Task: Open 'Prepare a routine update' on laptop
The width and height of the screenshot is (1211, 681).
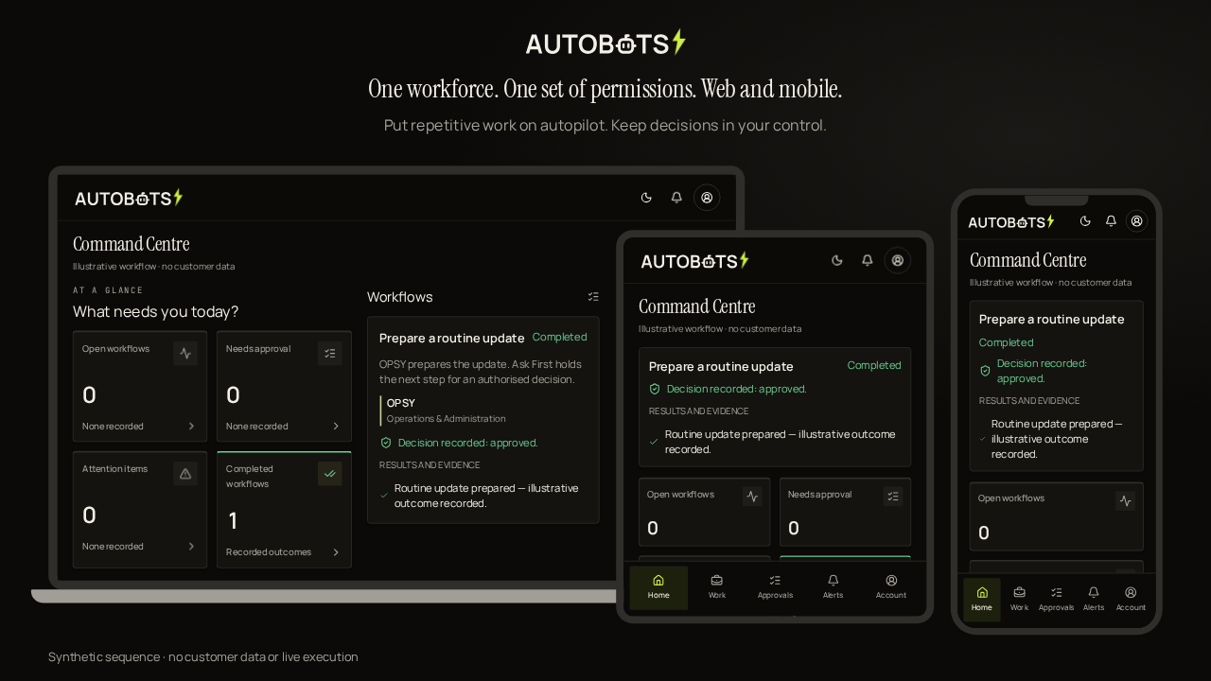Action: point(452,338)
